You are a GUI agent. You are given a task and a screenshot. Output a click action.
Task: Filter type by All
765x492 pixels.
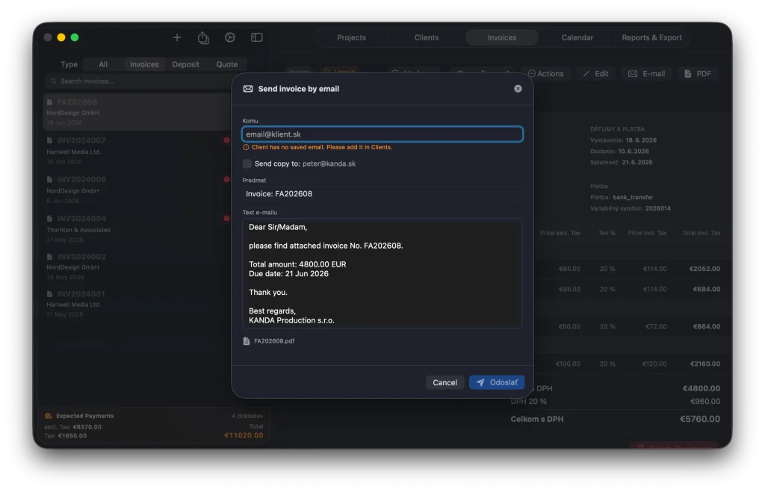pos(103,64)
